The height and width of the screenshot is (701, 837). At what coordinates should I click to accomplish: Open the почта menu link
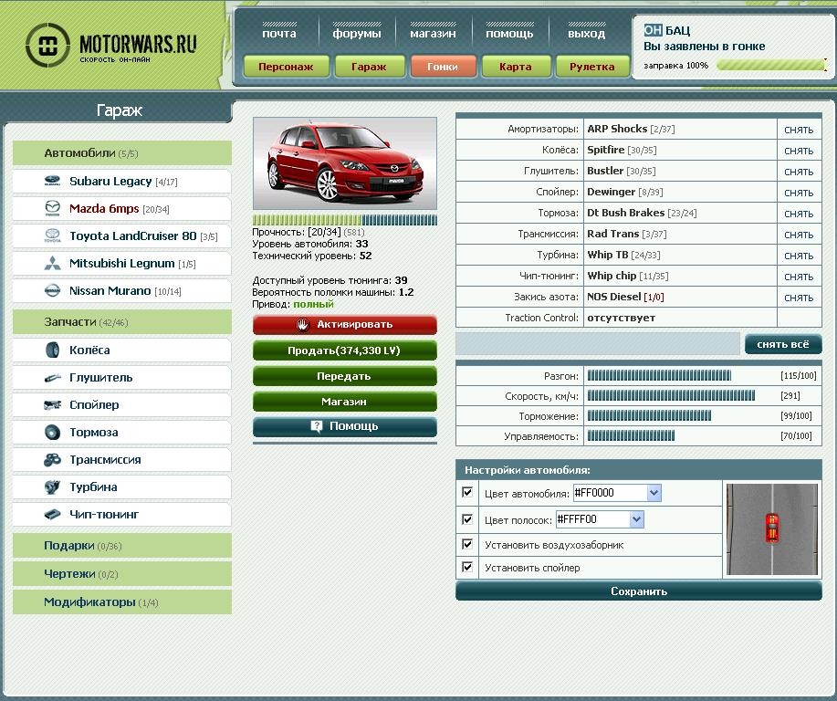279,33
